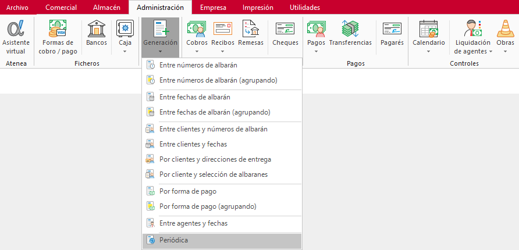Image resolution: width=519 pixels, height=250 pixels.
Task: Switch to the Almacén tab
Action: coord(106,8)
